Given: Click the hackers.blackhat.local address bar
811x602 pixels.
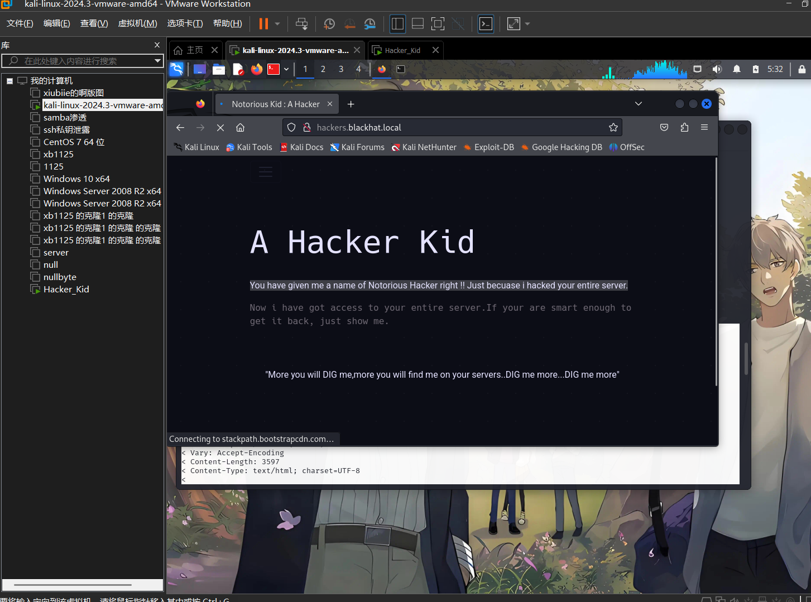Looking at the screenshot, I should point(447,128).
